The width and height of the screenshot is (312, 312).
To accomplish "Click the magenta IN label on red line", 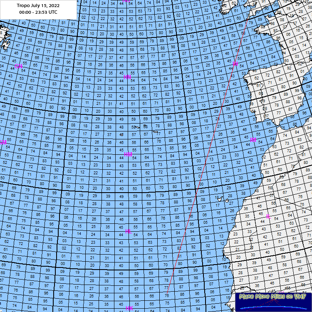I will pyautogui.click(x=235, y=64).
